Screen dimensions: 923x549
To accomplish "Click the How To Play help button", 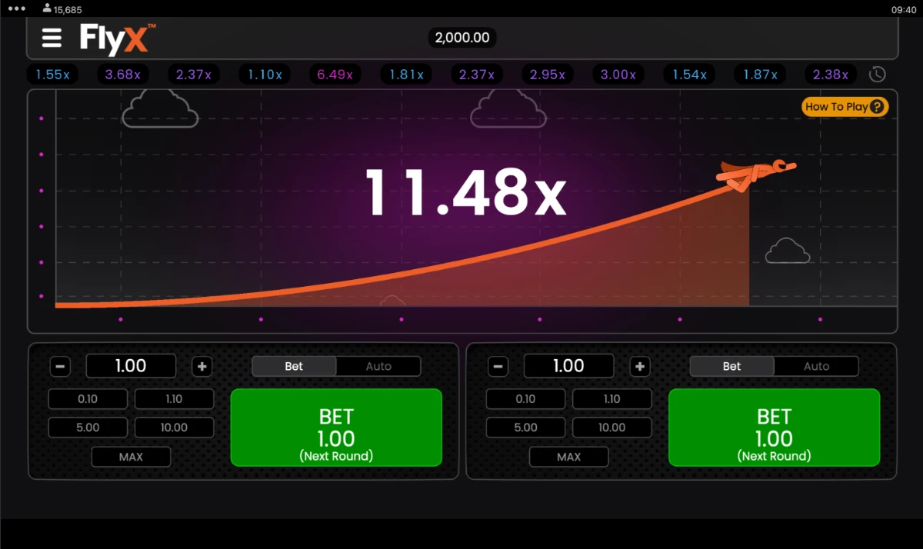I will (845, 107).
